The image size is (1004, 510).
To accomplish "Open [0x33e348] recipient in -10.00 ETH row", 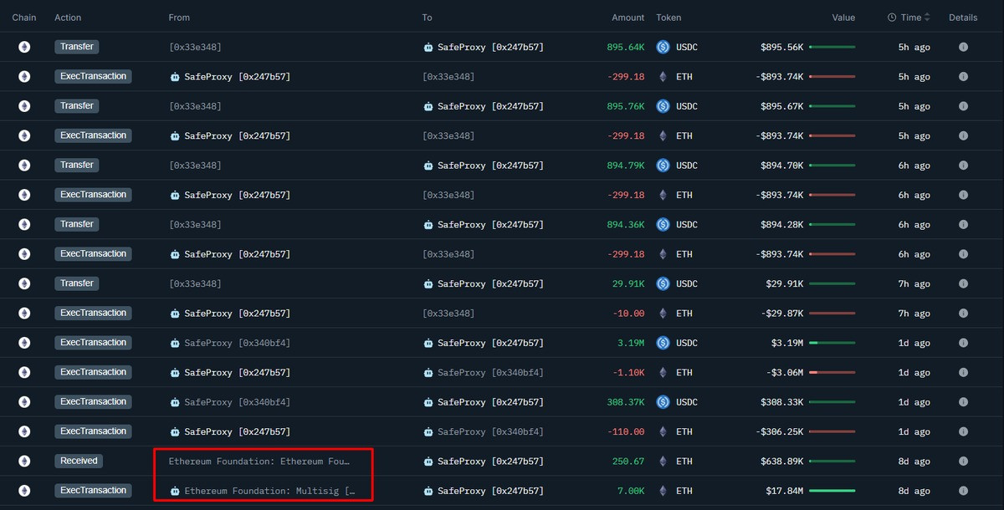I will (448, 314).
